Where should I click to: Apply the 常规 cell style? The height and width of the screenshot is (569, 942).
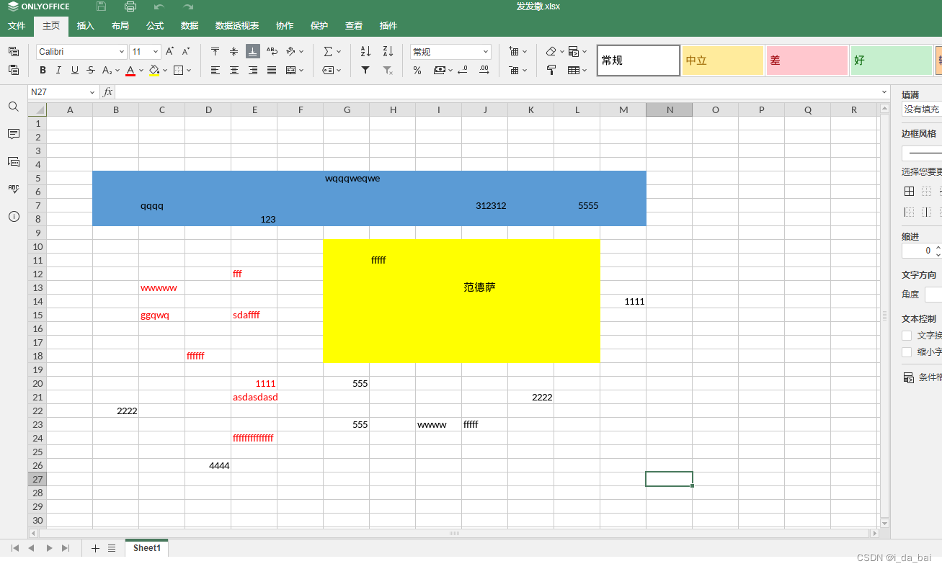[x=639, y=61]
